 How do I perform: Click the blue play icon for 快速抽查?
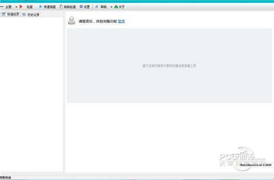coord(41,7)
